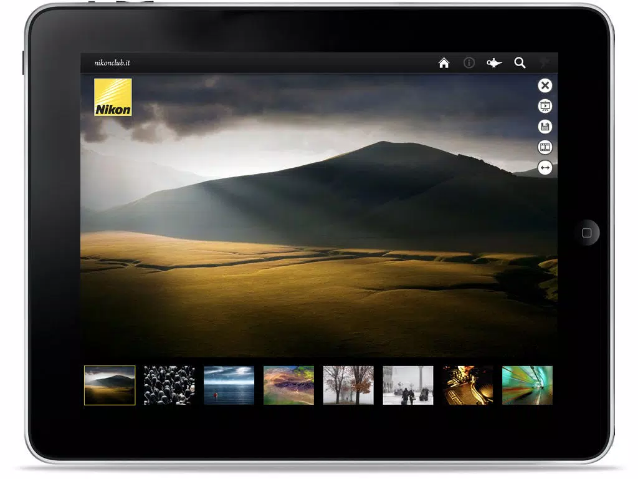
Task: Open the nikonclub.it title link
Action: pos(112,63)
